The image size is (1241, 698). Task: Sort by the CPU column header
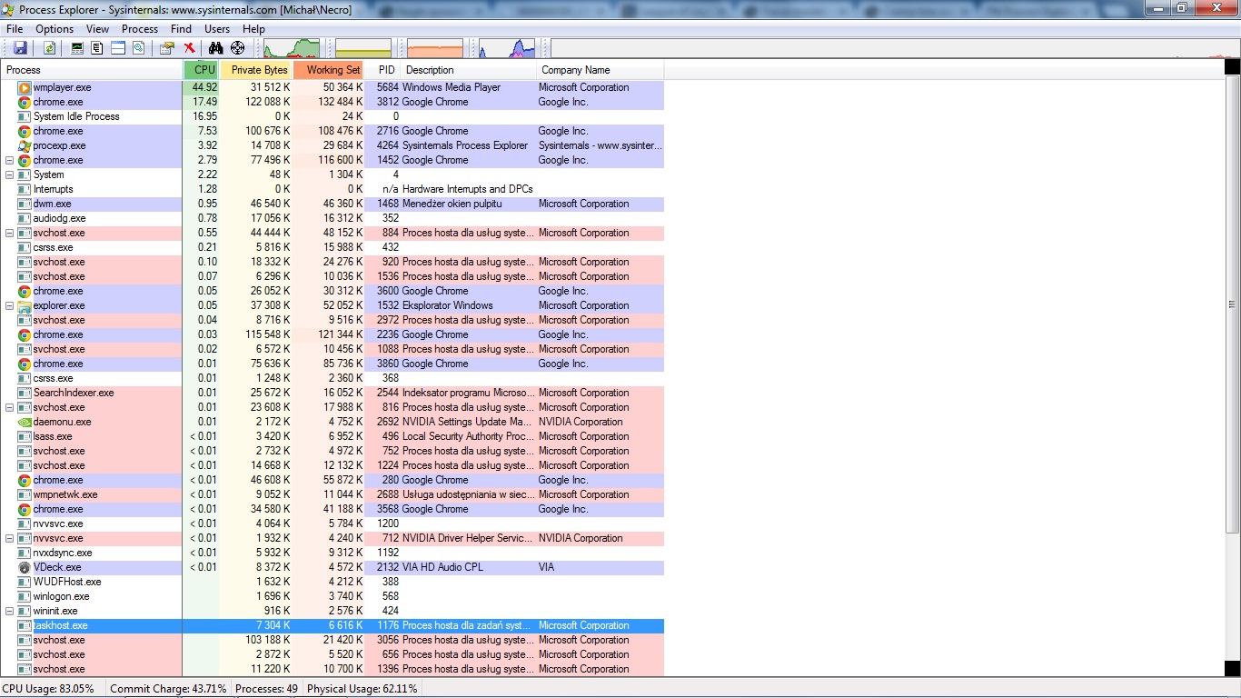tap(202, 70)
